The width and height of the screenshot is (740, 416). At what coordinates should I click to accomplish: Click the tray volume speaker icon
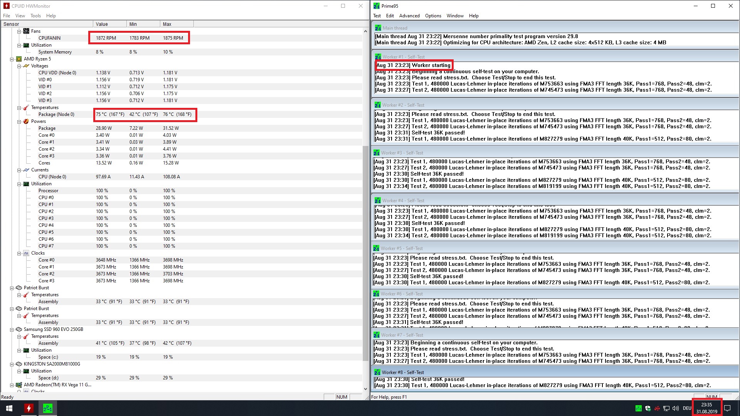675,408
